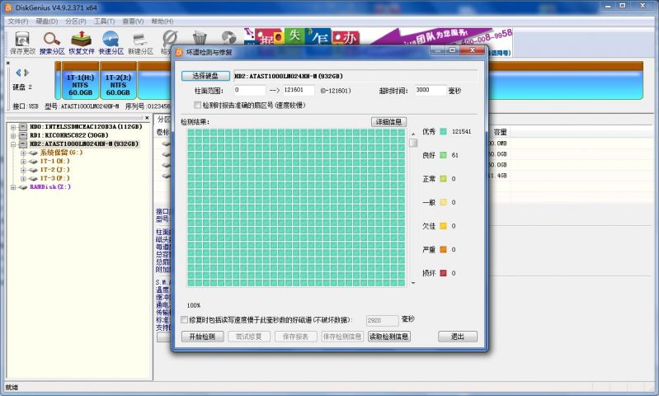The width and height of the screenshot is (659, 396).
Task: Expand the HD0 INTEL SSD tree node
Action: (x=14, y=127)
